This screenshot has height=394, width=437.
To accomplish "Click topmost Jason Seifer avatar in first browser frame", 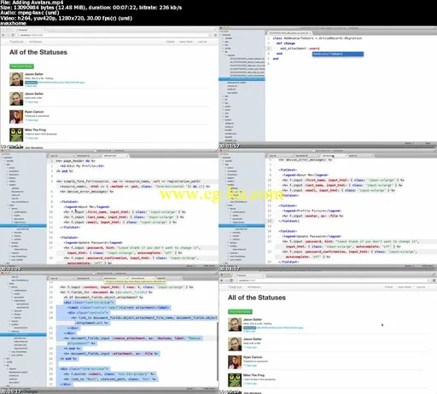I will (16, 79).
